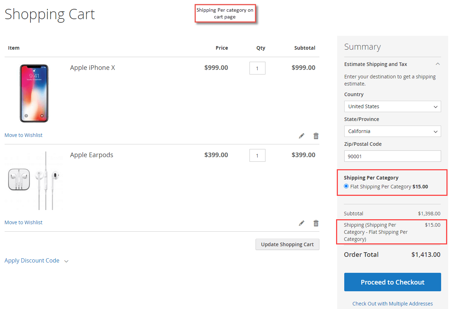Viewport: 450px width, 309px height.
Task: Click the Update Shopping Cart button
Action: [287, 244]
